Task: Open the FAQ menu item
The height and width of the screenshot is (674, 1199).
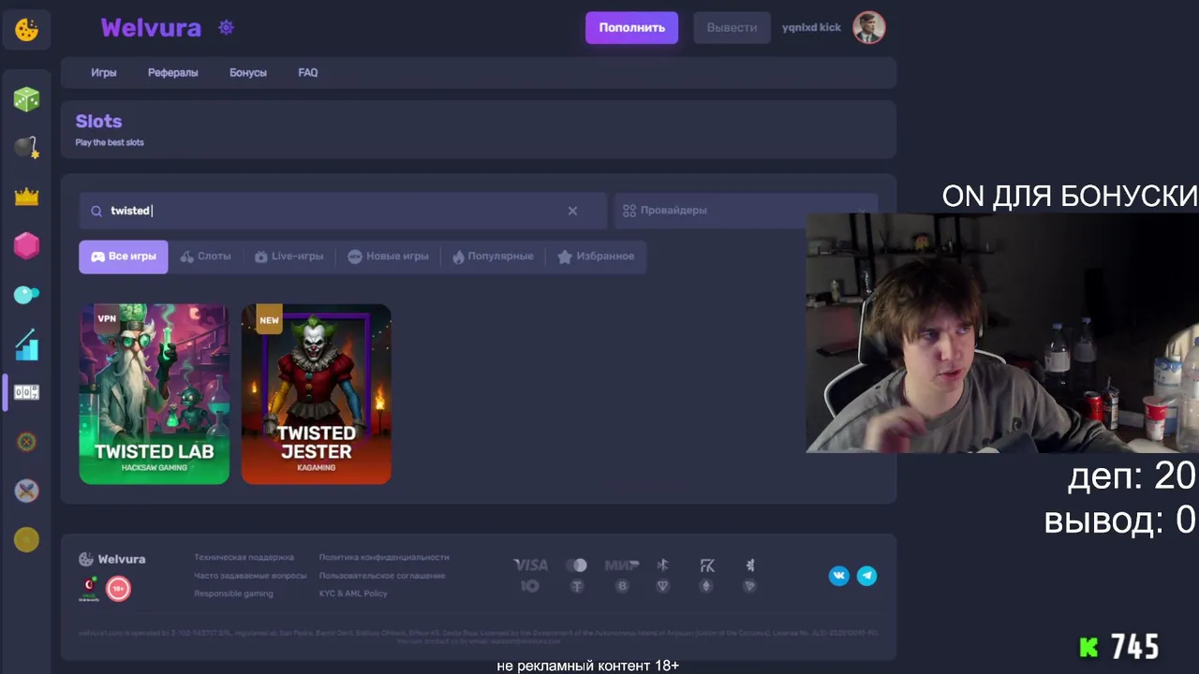Action: coord(308,73)
